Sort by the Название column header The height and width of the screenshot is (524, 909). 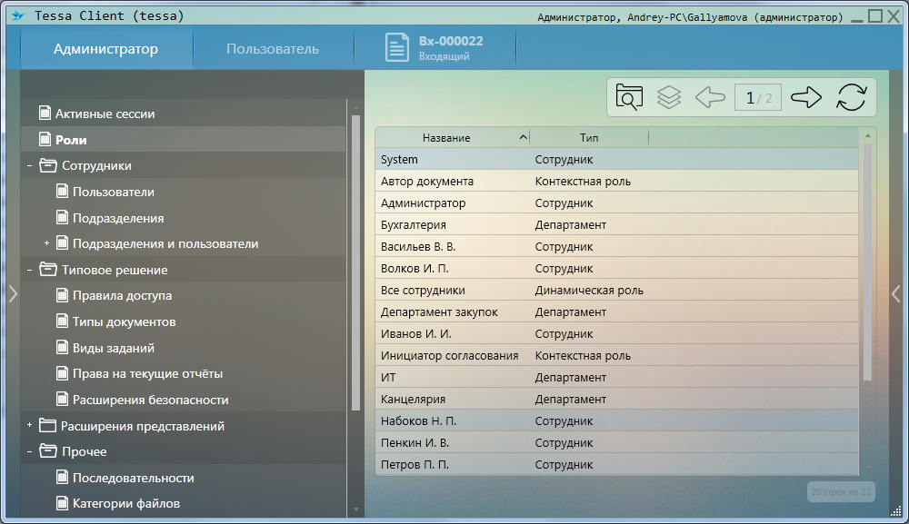[446, 138]
